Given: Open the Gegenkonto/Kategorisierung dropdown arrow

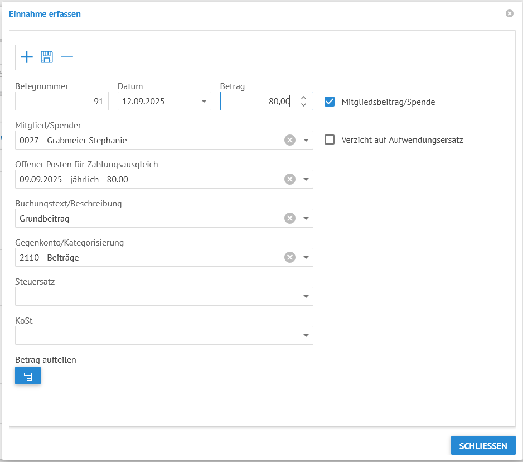Looking at the screenshot, I should point(306,257).
